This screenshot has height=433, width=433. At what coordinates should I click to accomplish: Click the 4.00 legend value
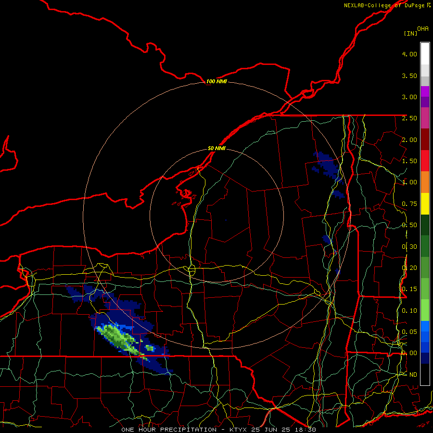[x=409, y=54]
